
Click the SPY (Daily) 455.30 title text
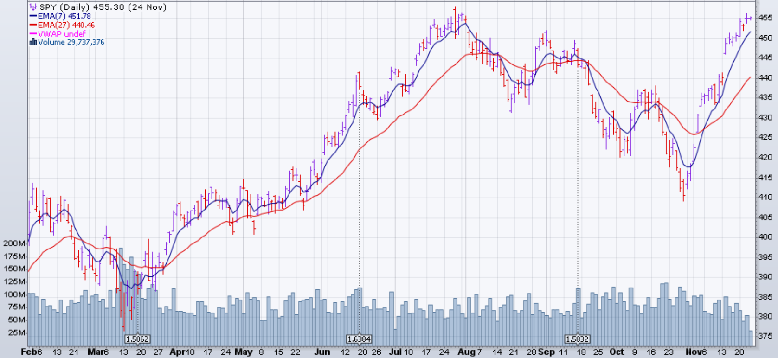tap(103, 7)
